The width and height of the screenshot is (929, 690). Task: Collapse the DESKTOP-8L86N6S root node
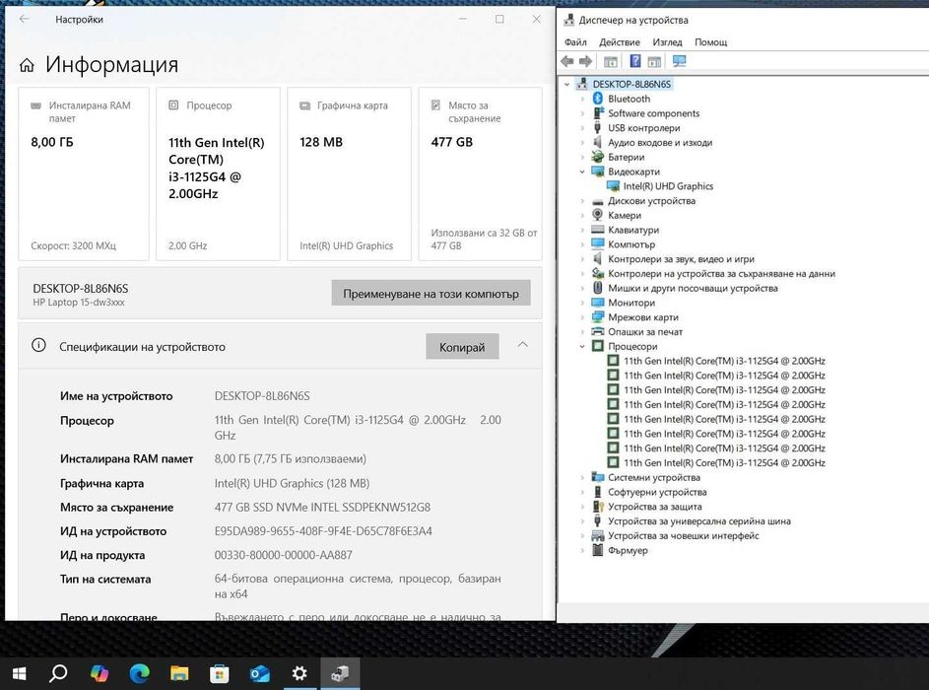coord(567,84)
